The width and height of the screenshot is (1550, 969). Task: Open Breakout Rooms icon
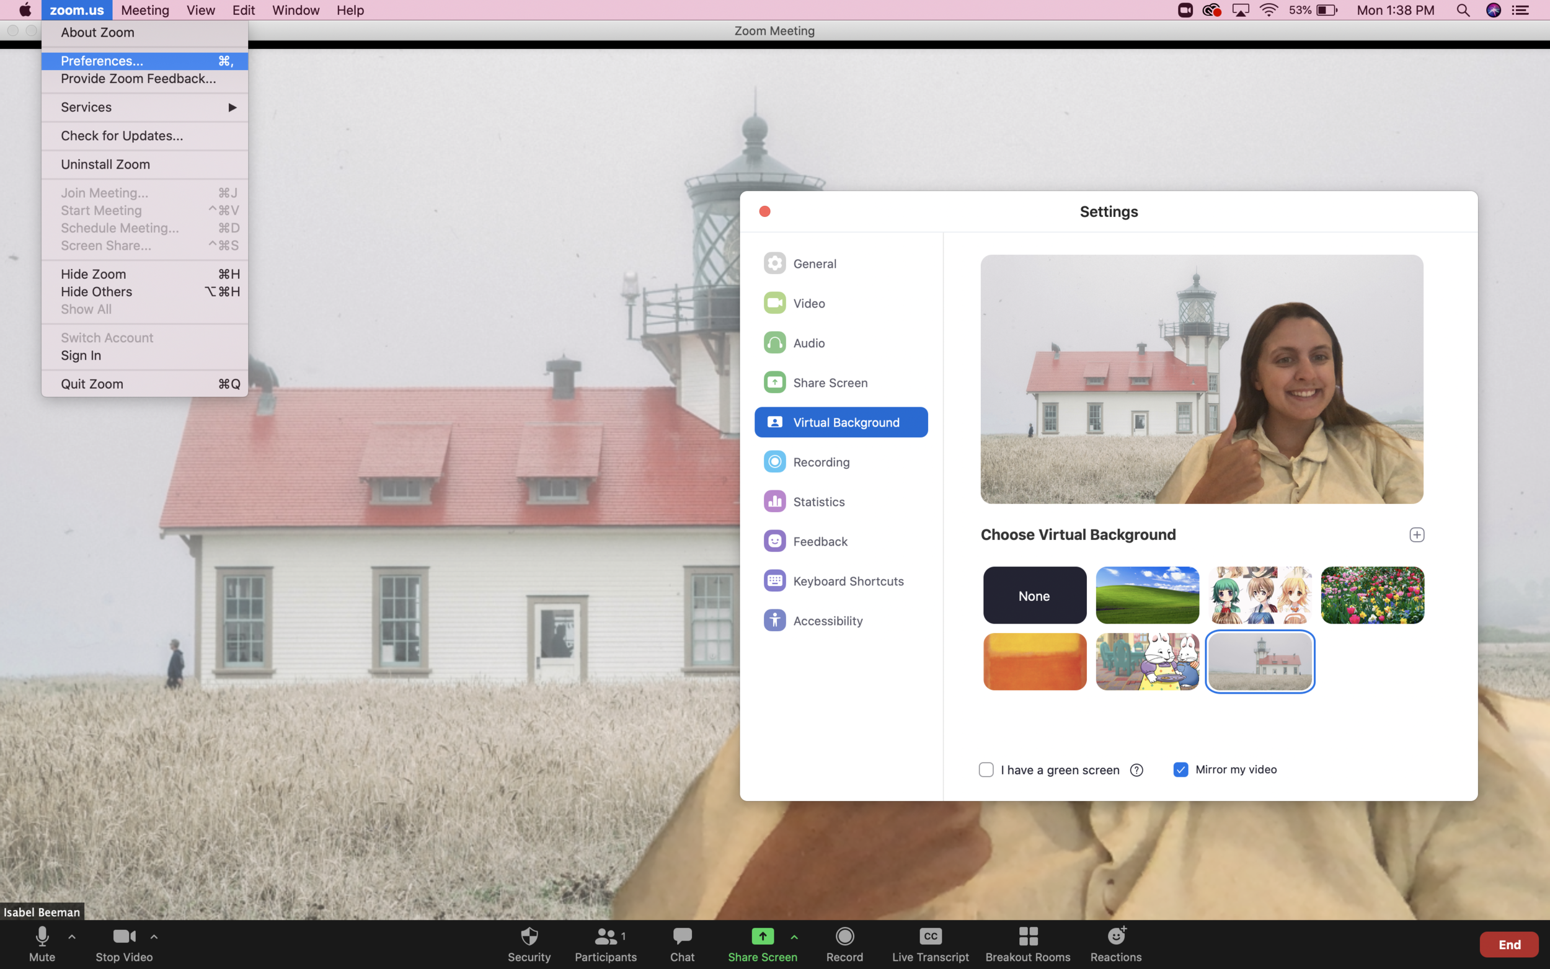1028,936
